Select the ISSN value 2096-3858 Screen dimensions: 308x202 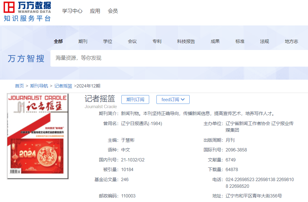tap(236, 150)
